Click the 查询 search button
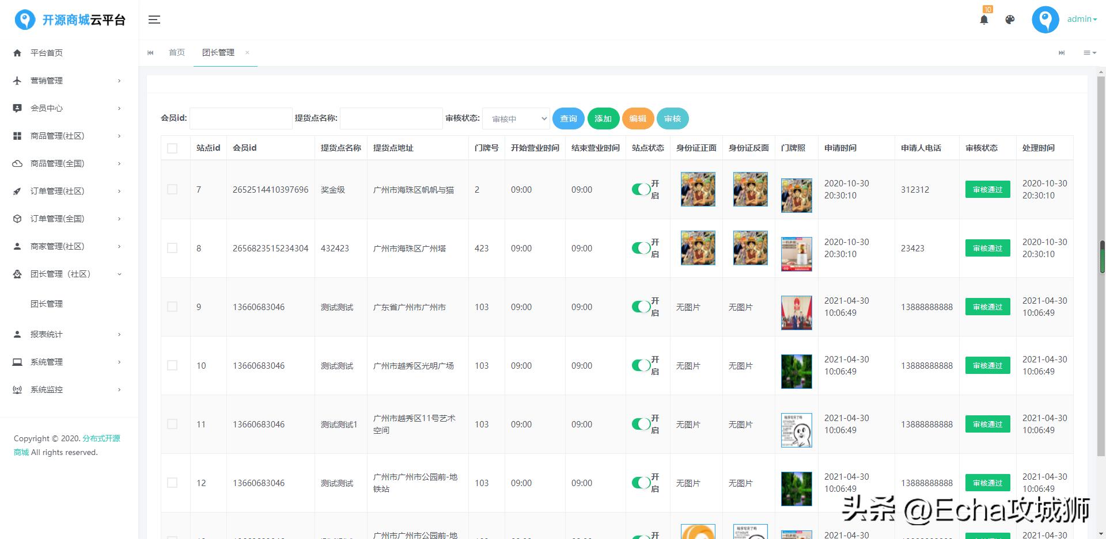1106x539 pixels. click(568, 118)
